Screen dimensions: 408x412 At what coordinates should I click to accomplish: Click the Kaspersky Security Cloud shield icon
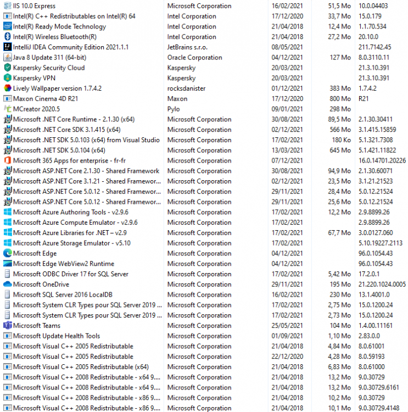pos(7,68)
